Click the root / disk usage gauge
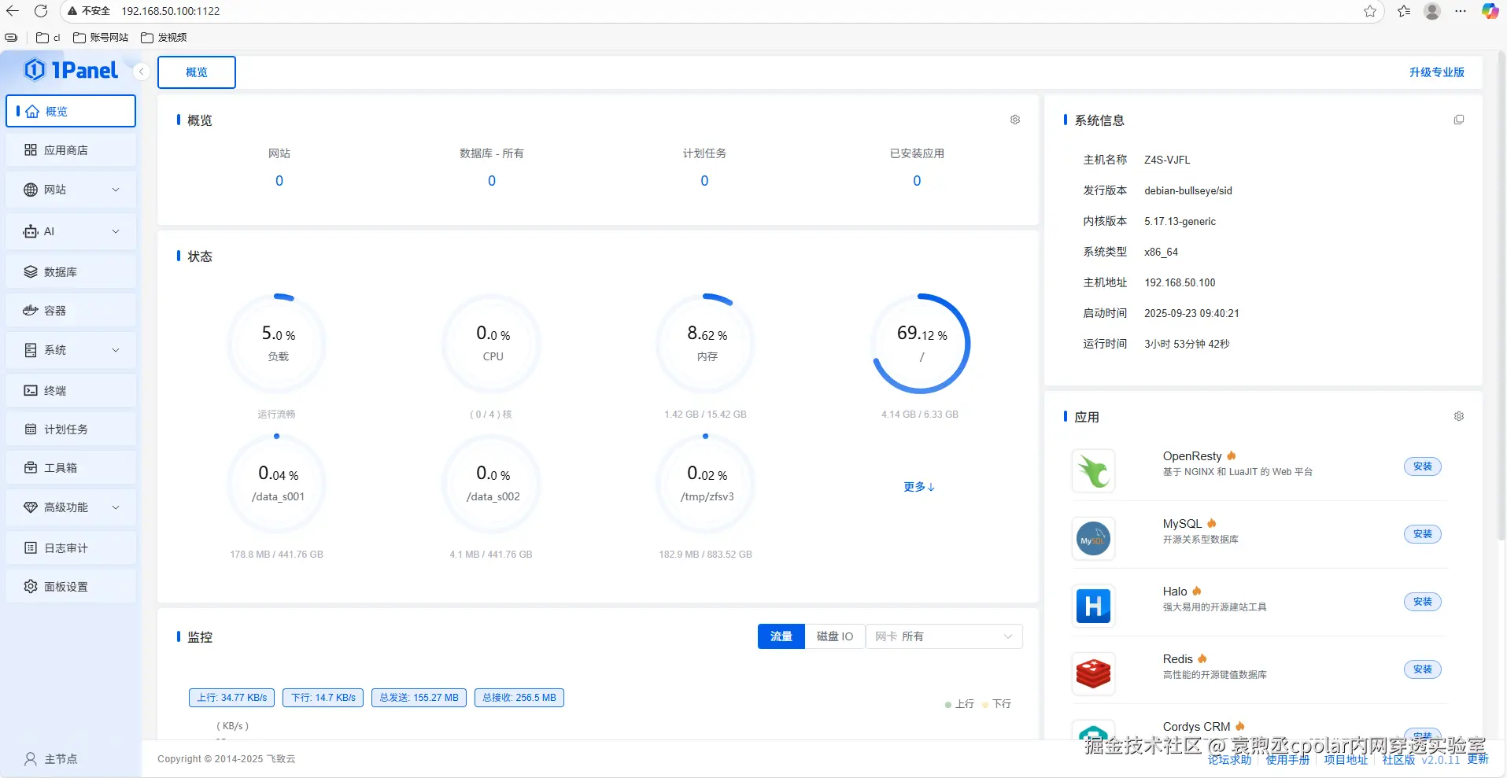The width and height of the screenshot is (1507, 778). pyautogui.click(x=922, y=343)
